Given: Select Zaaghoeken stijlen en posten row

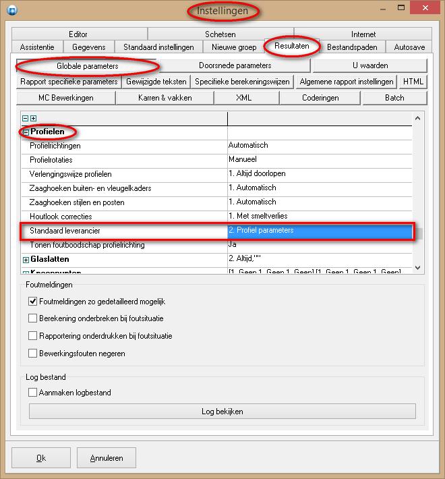Looking at the screenshot, I should (216, 202).
